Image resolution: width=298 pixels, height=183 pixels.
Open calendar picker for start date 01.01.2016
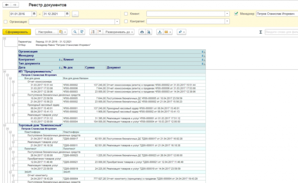click(34, 14)
